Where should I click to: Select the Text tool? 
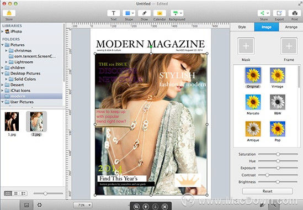pyautogui.click(x=114, y=13)
